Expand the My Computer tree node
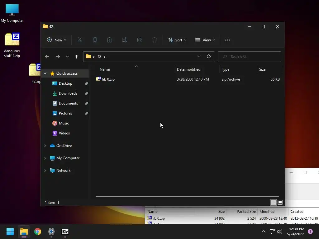Image resolution: width=319 pixels, height=239 pixels. coord(45,158)
